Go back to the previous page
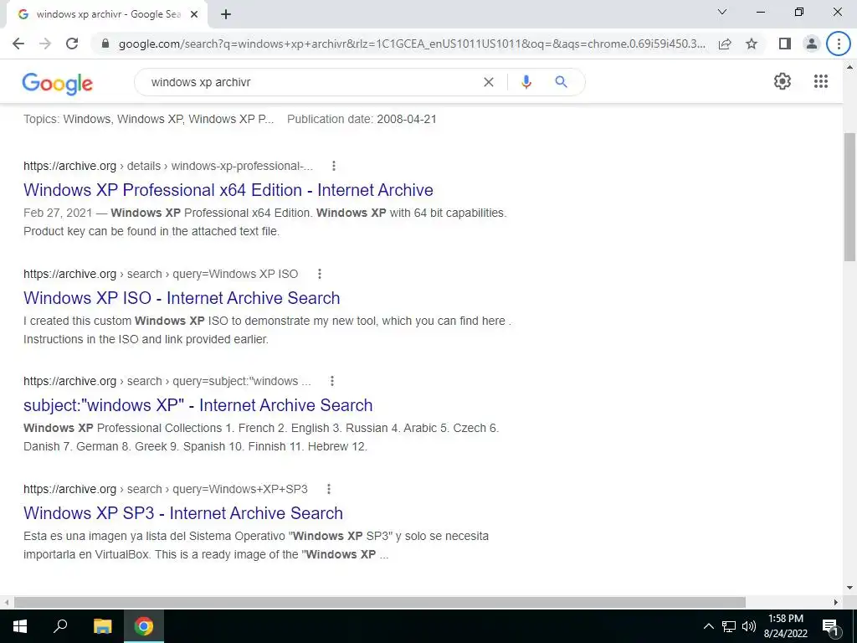The width and height of the screenshot is (857, 643). pos(18,44)
